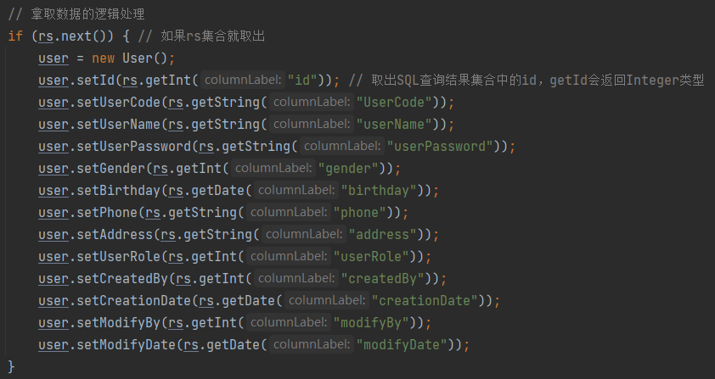Click the setCreationDate method name
Image resolution: width=715 pixels, height=379 pixels.
pyautogui.click(x=131, y=301)
